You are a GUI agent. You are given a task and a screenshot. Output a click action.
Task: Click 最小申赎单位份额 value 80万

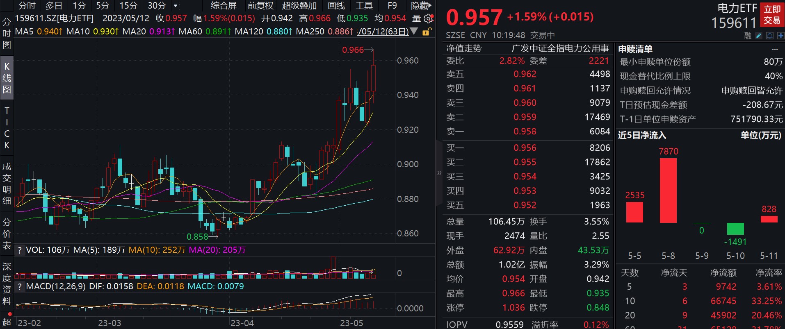coord(773,62)
